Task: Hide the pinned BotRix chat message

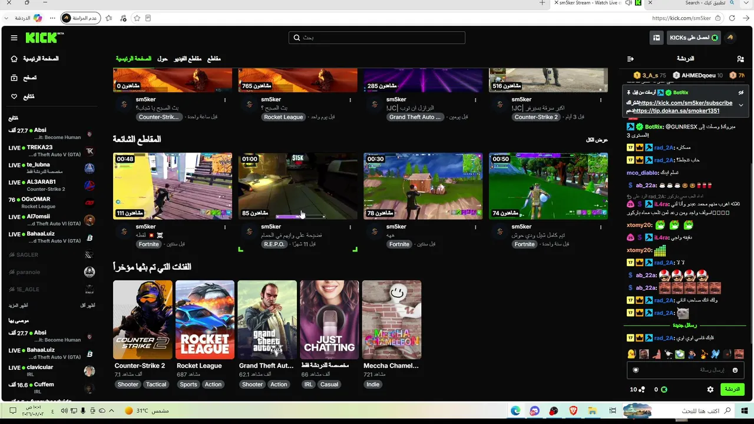Action: tap(741, 92)
